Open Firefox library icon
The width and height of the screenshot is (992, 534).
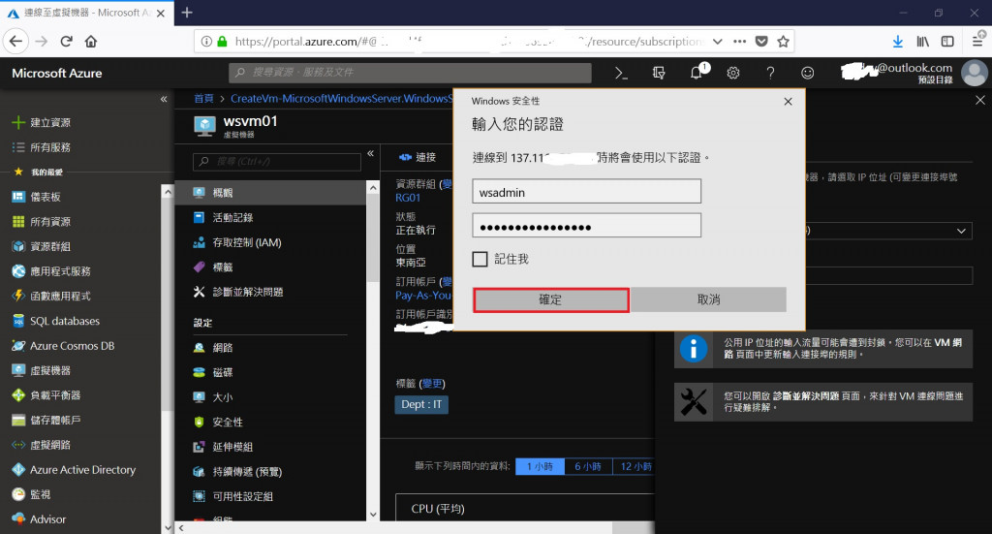pos(923,42)
